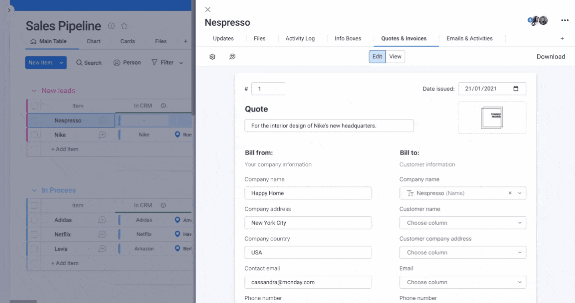Click the New Item button
This screenshot has height=303, width=575.
pos(41,63)
